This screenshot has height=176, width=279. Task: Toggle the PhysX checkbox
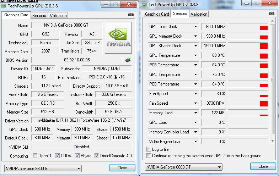pyautogui.click(x=77, y=156)
